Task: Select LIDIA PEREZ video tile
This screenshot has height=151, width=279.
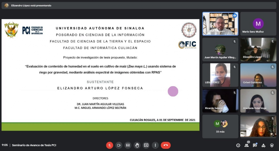Action: coord(220,75)
